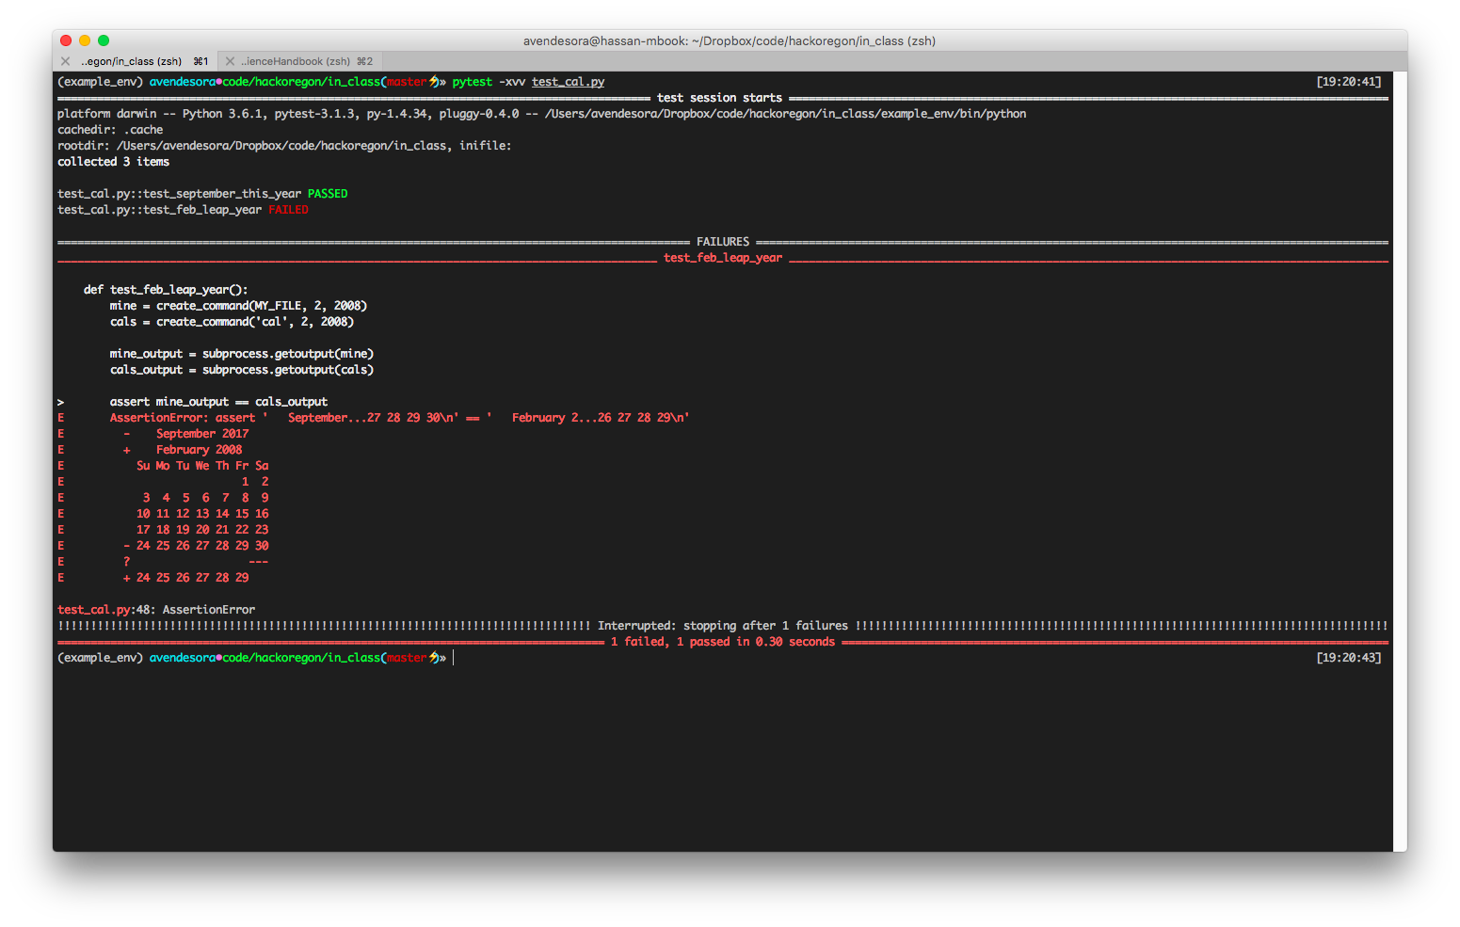The image size is (1460, 927).
Task: Click the platform darwin Python 3.6.1 line
Action: pyautogui.click(x=541, y=114)
